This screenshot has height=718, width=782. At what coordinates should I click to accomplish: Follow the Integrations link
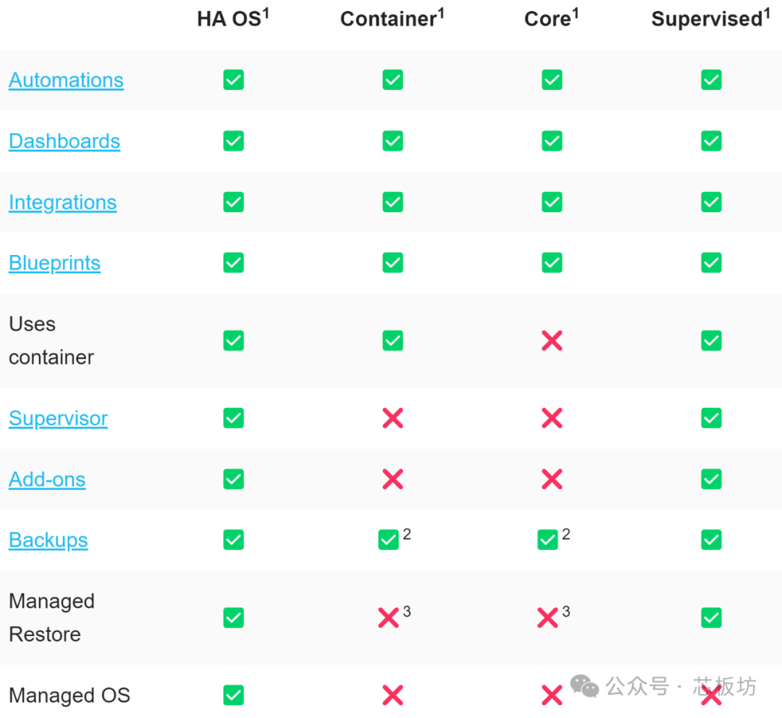click(62, 203)
